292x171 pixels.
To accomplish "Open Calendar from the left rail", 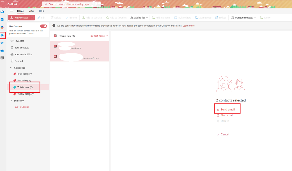I will (x=2, y=20).
